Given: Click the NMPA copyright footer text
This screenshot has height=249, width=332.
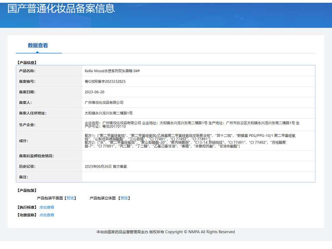Looking at the screenshot, I should (165, 232).
